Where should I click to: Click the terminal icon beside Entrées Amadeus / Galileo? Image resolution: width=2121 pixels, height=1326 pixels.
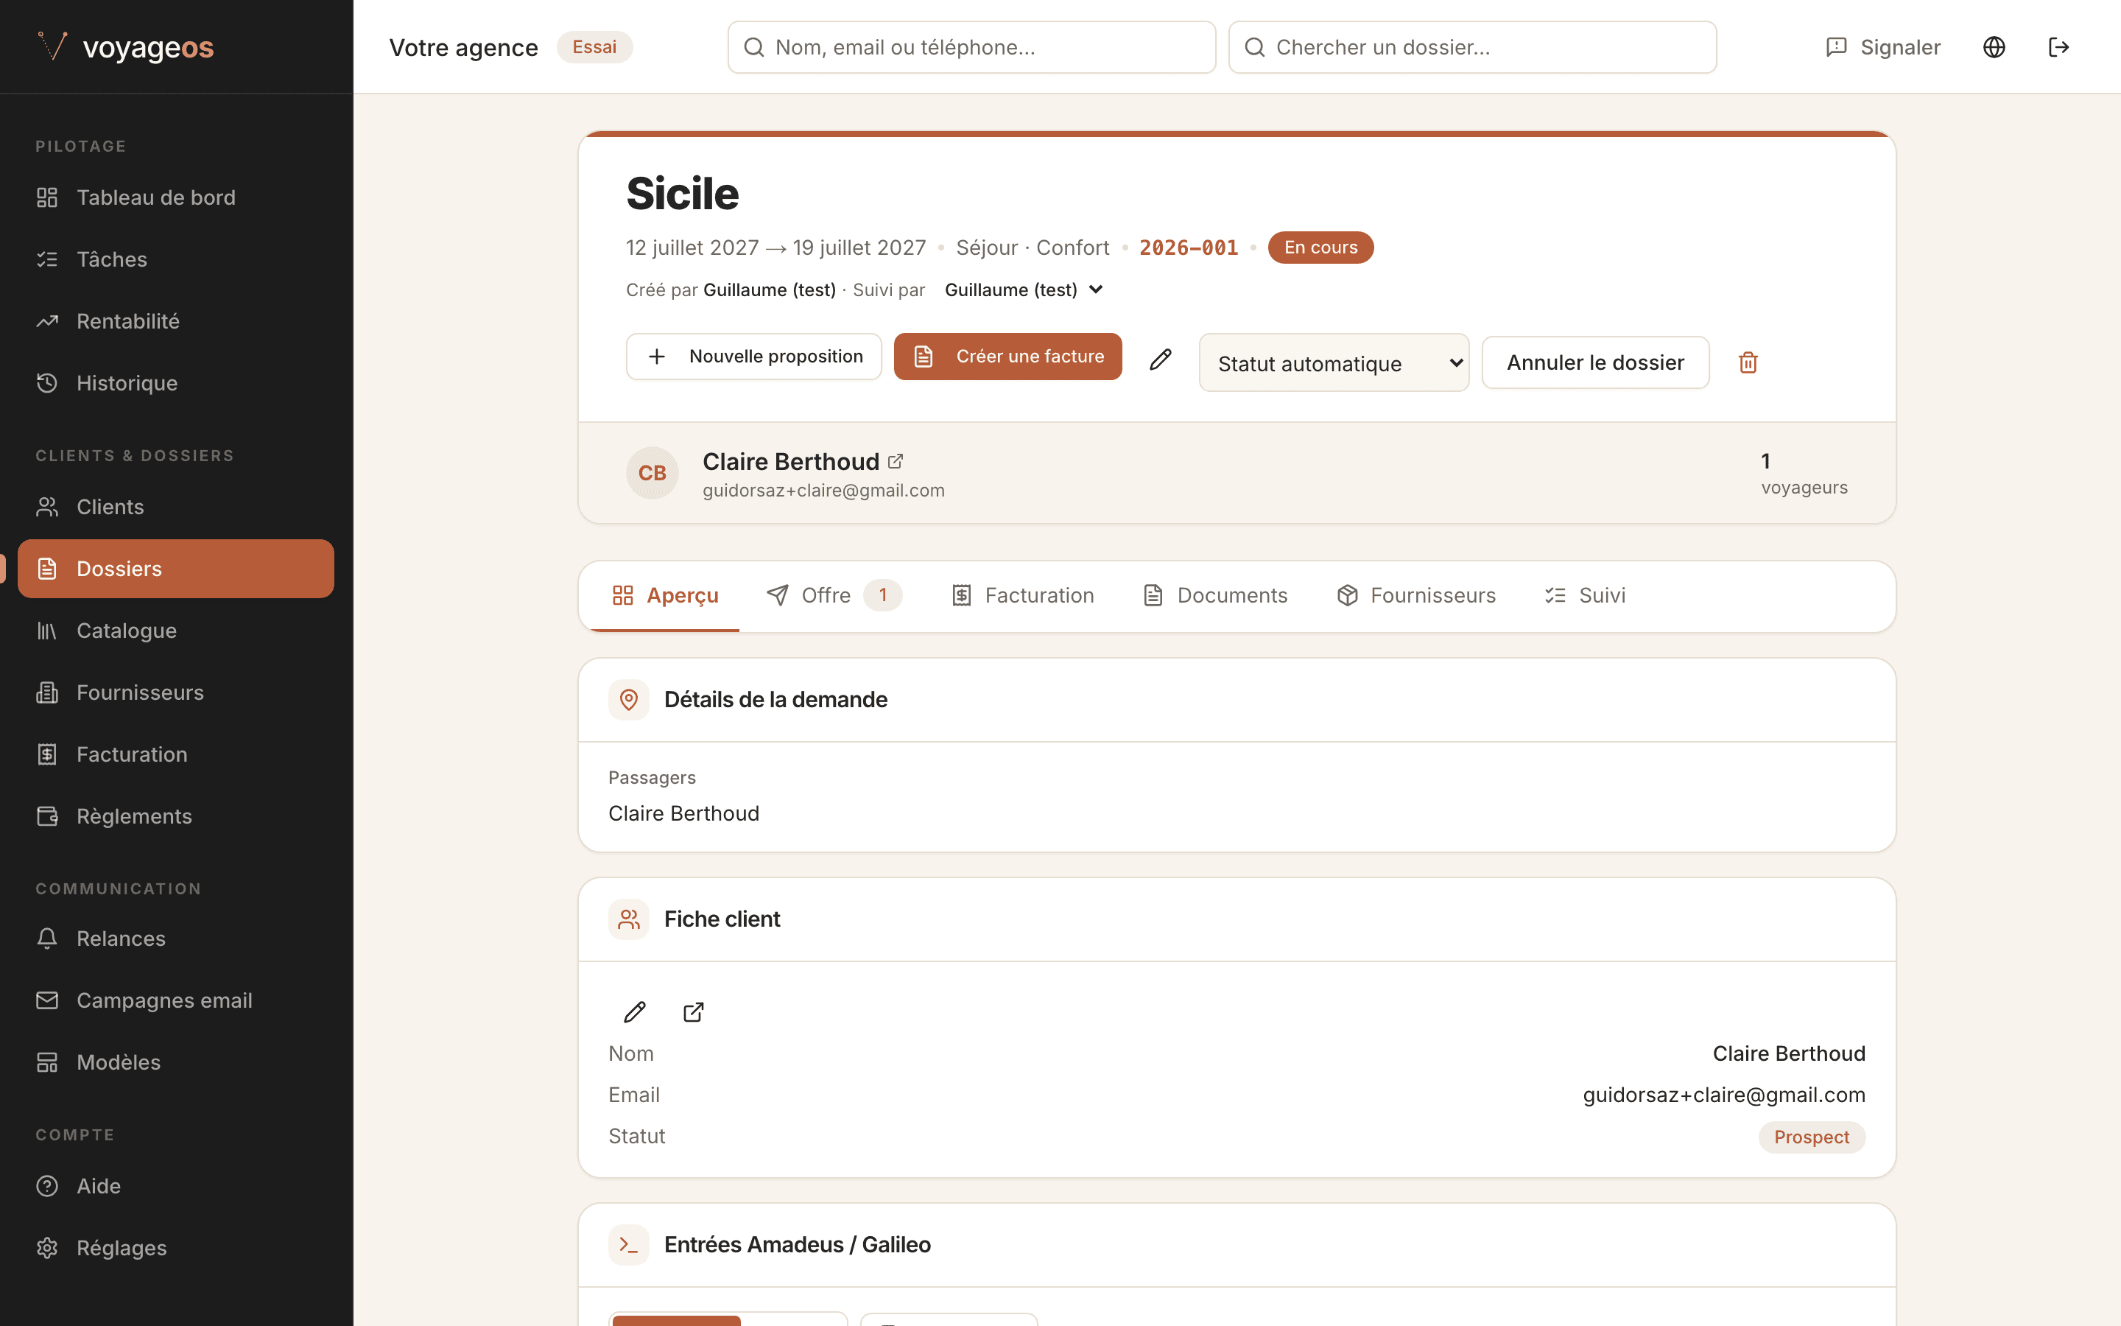(628, 1244)
